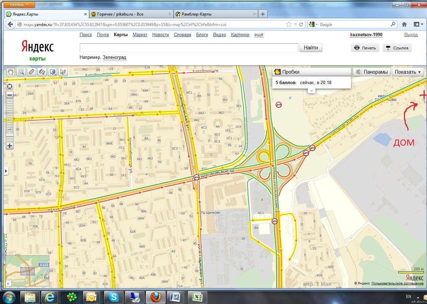Open Microsoft Excel from the taskbar
This screenshot has width=427, height=304.
197,297
